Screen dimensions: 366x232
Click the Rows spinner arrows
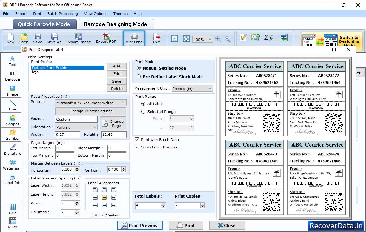click(77, 203)
